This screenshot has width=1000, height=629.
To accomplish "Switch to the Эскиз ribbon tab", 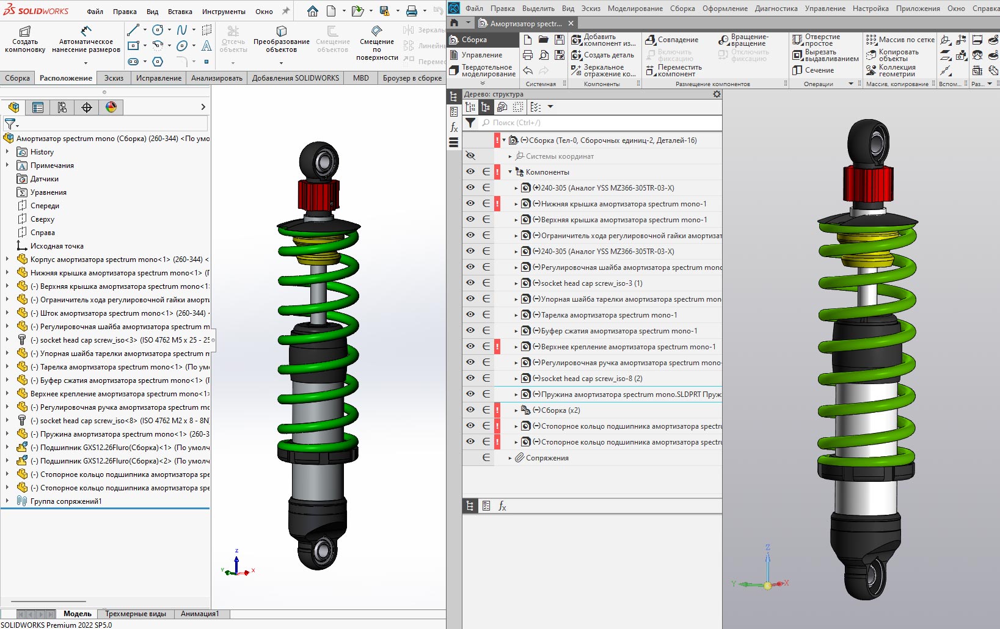I will point(114,78).
